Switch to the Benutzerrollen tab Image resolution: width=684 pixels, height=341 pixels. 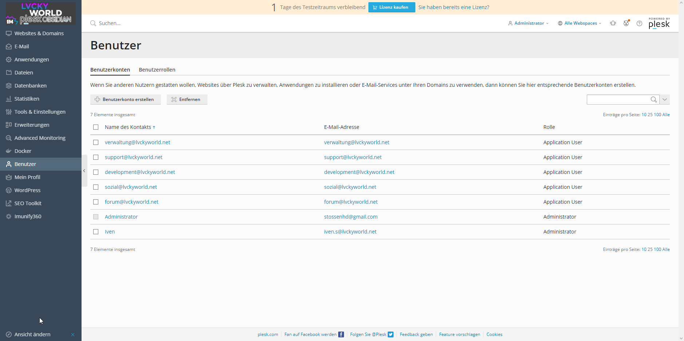(157, 70)
